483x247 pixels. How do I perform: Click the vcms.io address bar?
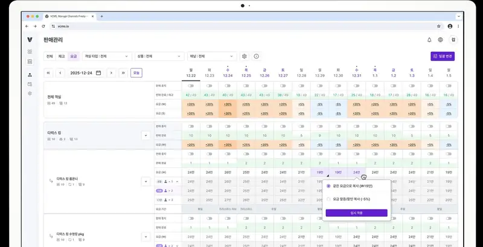coord(246,27)
